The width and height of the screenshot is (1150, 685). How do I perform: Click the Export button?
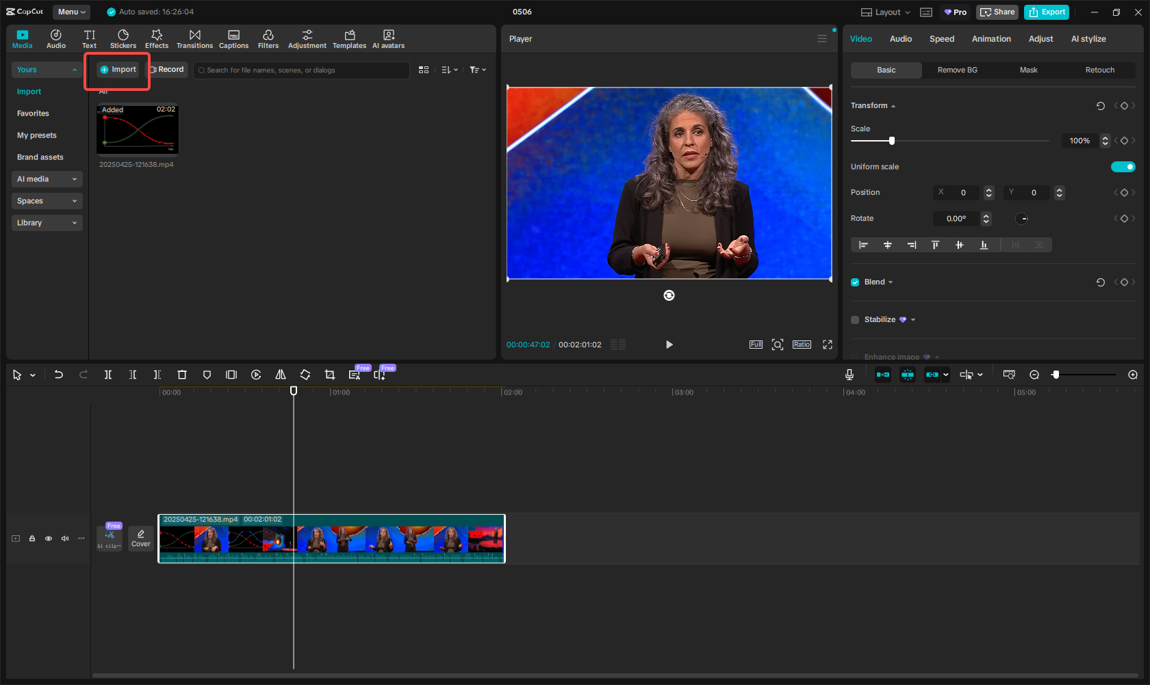click(1047, 12)
